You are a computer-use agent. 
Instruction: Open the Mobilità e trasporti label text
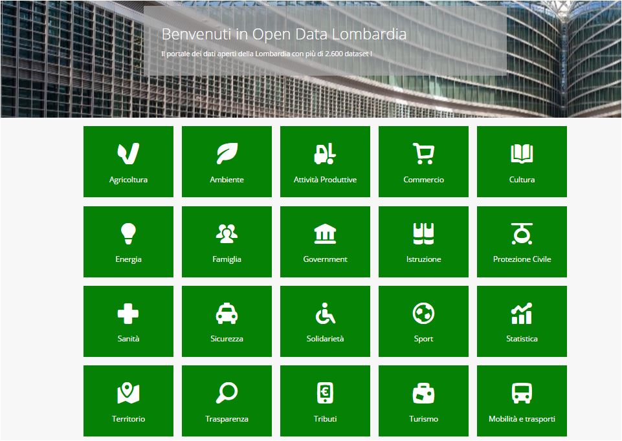pyautogui.click(x=522, y=419)
